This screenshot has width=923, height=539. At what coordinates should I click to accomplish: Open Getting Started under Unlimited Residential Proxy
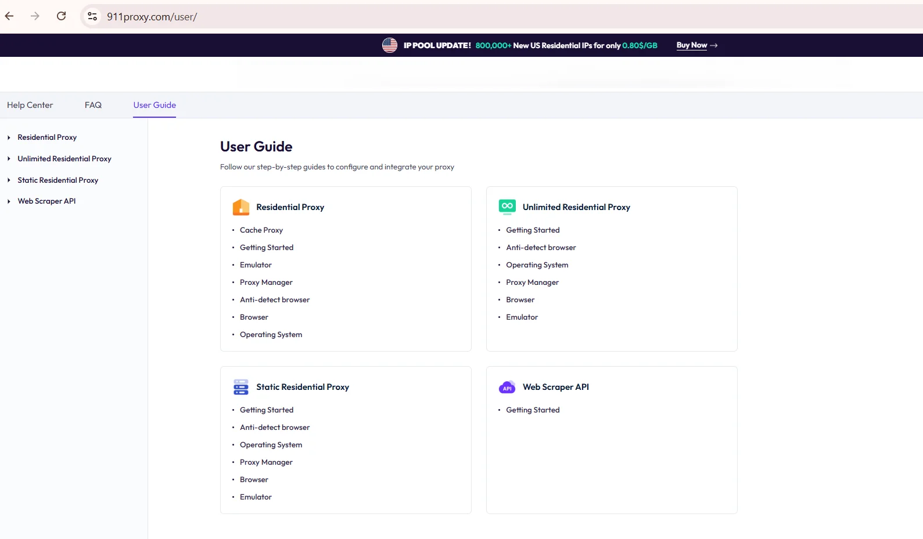pos(533,230)
